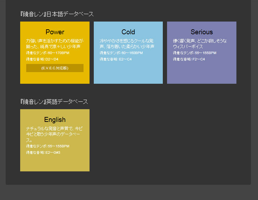Open the English voice database card
Screen dimensions: 258x200
pyautogui.click(x=55, y=140)
